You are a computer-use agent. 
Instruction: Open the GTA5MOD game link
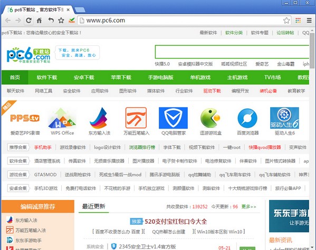(45, 175)
